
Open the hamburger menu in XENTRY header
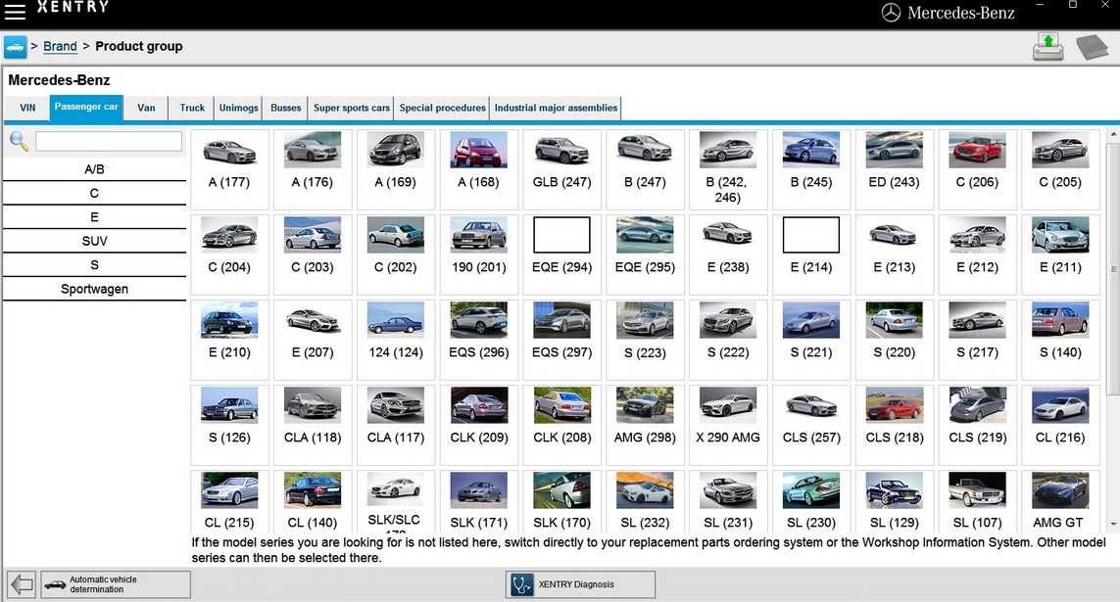point(15,11)
